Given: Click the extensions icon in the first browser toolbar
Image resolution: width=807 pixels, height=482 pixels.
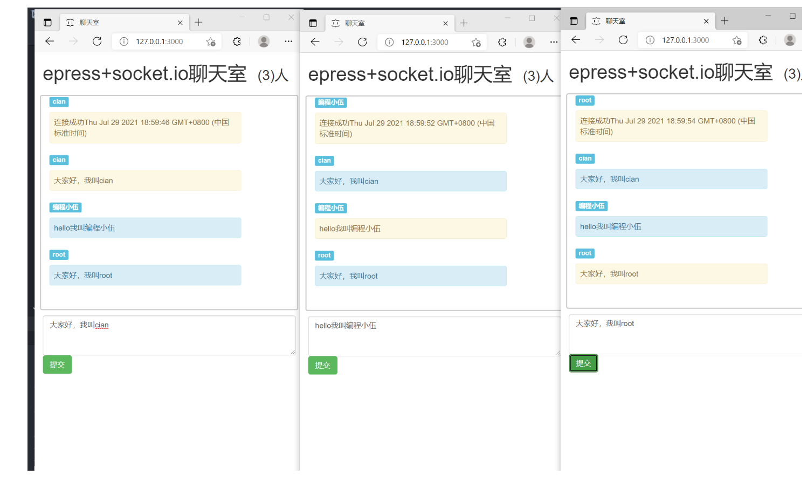Looking at the screenshot, I should (x=236, y=42).
